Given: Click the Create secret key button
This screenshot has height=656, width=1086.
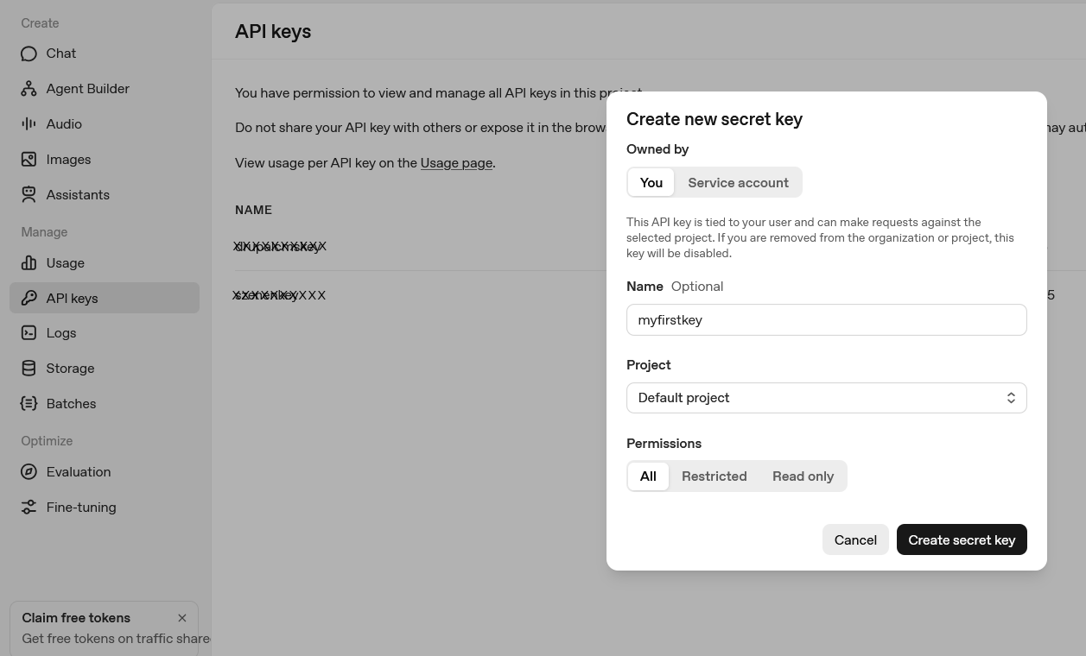Looking at the screenshot, I should 962,539.
